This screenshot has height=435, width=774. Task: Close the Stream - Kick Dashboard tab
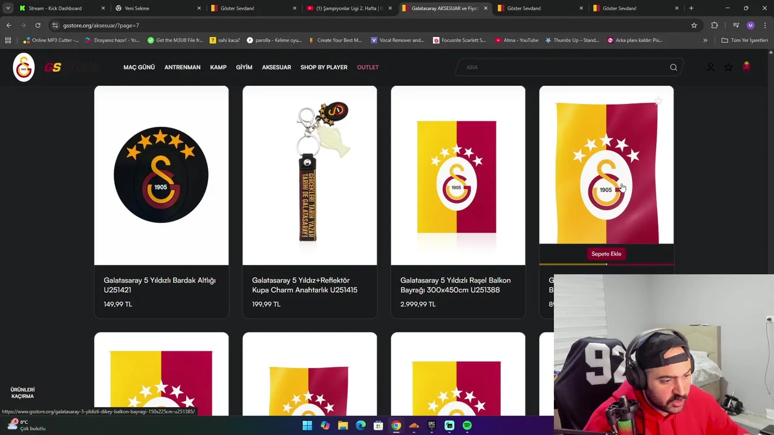pyautogui.click(x=103, y=8)
